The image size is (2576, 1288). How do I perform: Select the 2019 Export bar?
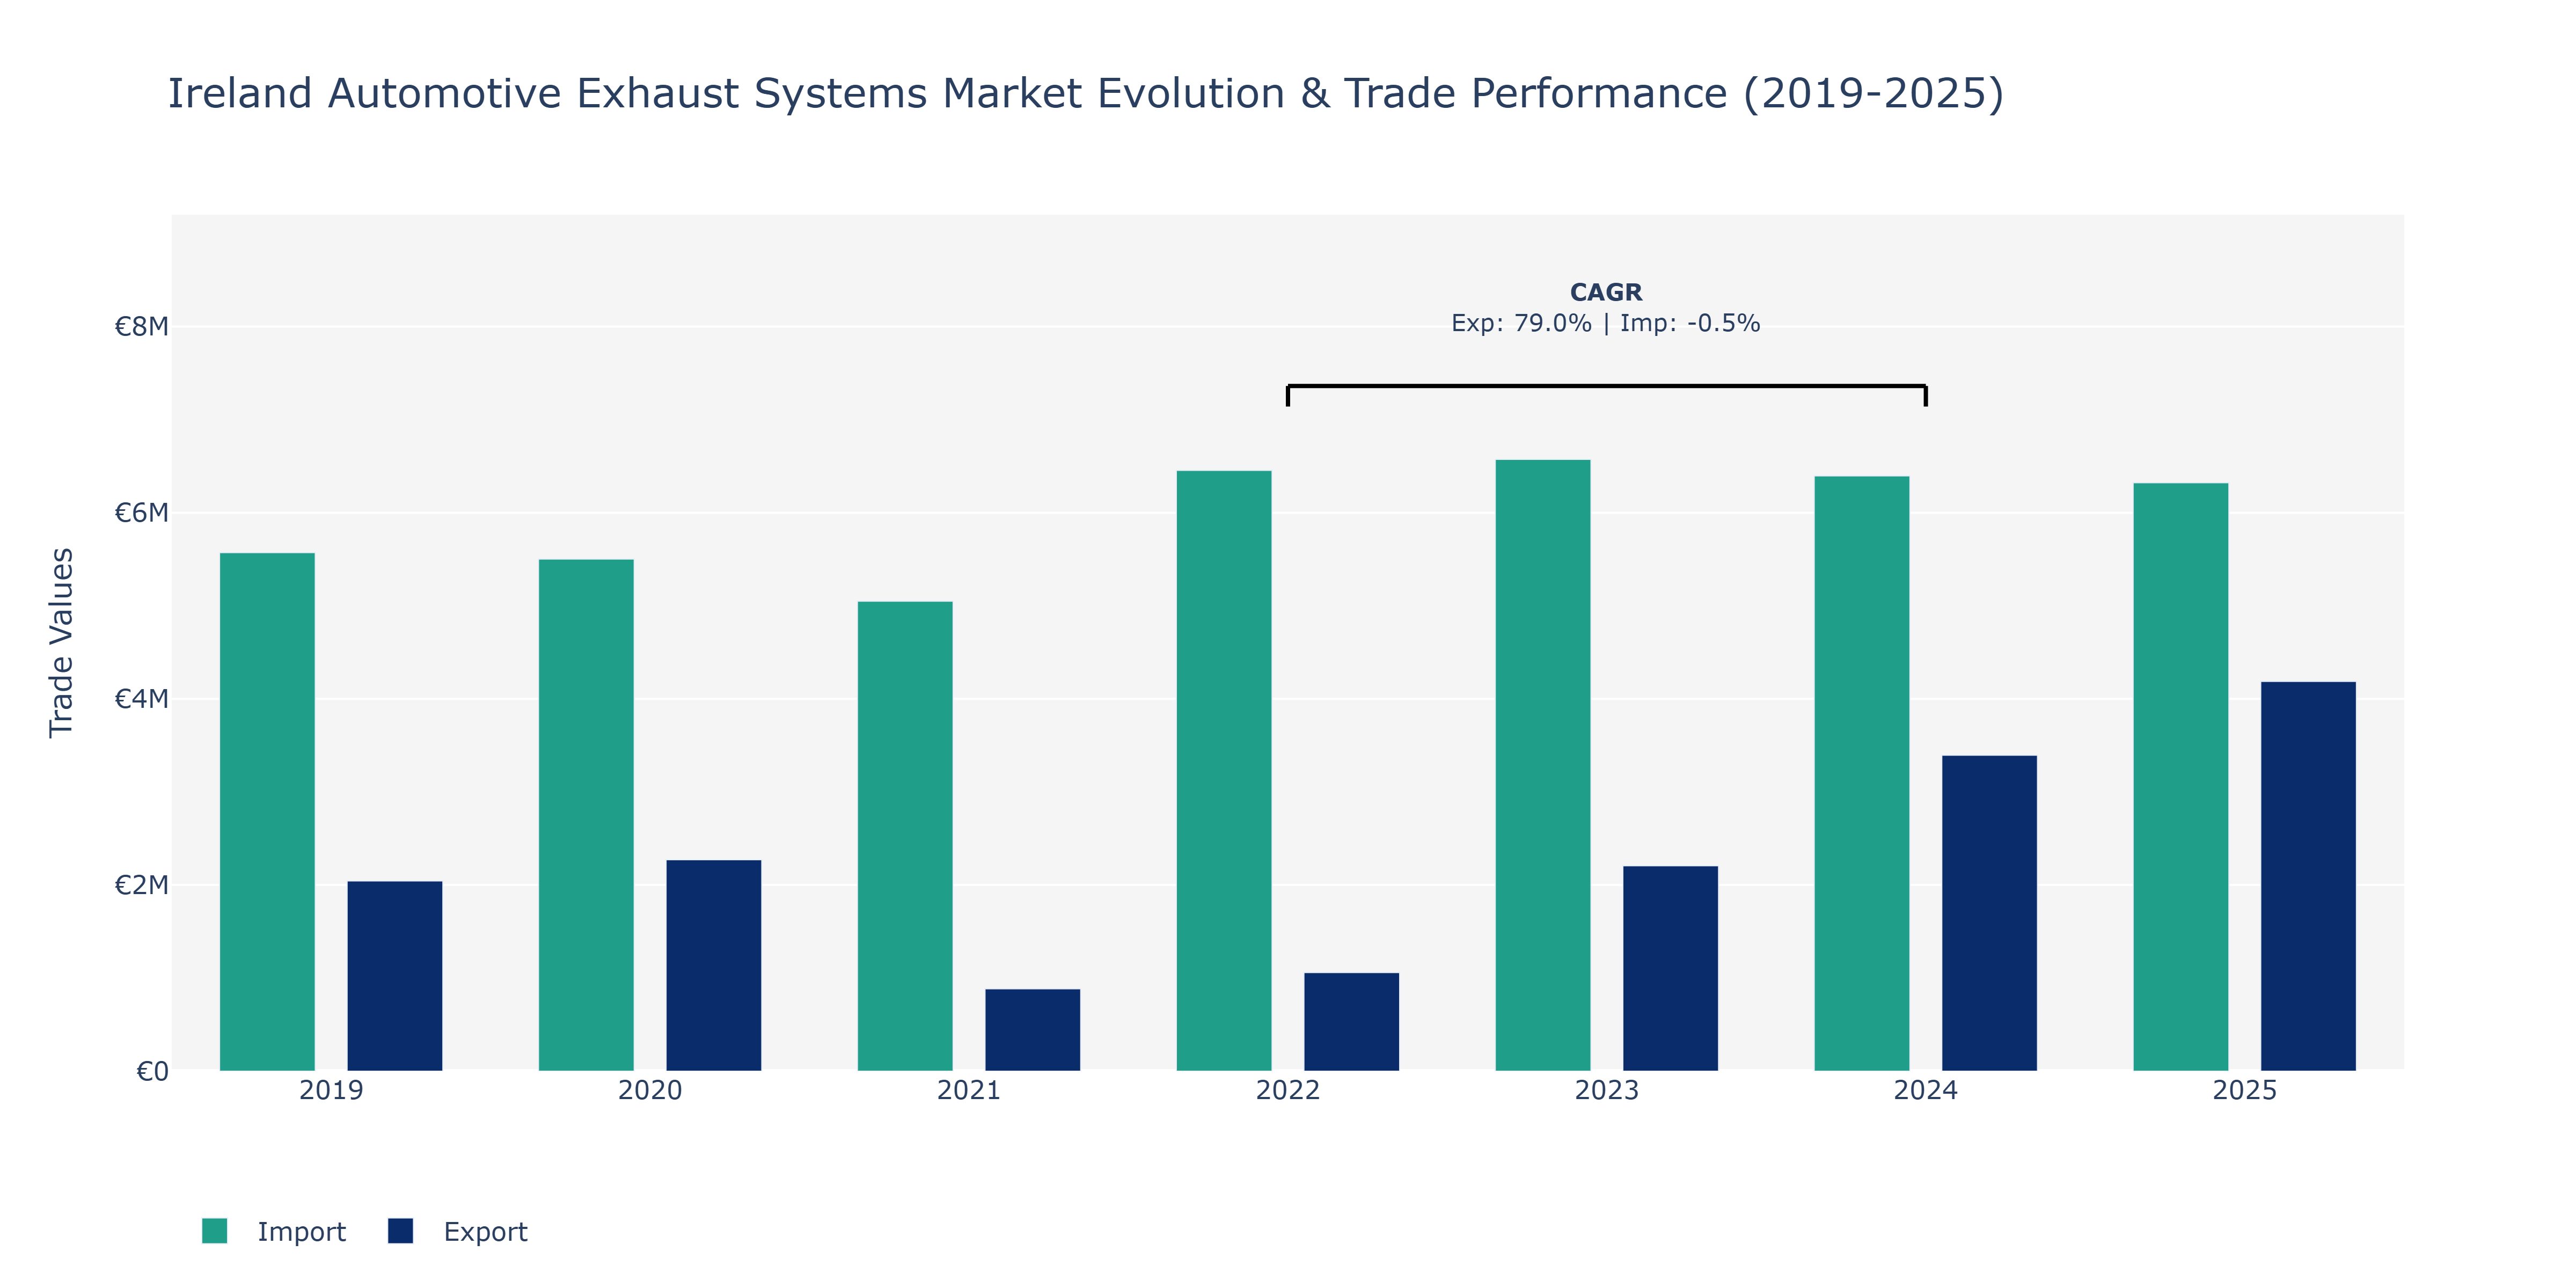pyautogui.click(x=395, y=976)
